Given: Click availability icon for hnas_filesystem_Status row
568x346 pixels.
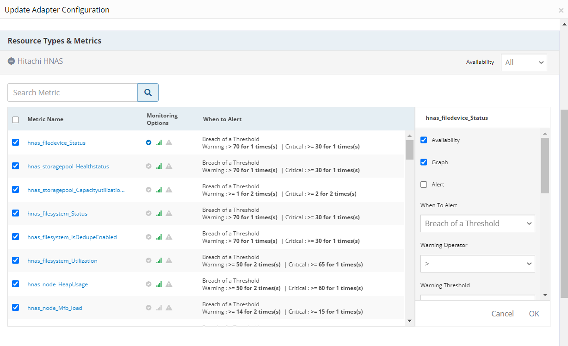Looking at the screenshot, I should coord(148,213).
